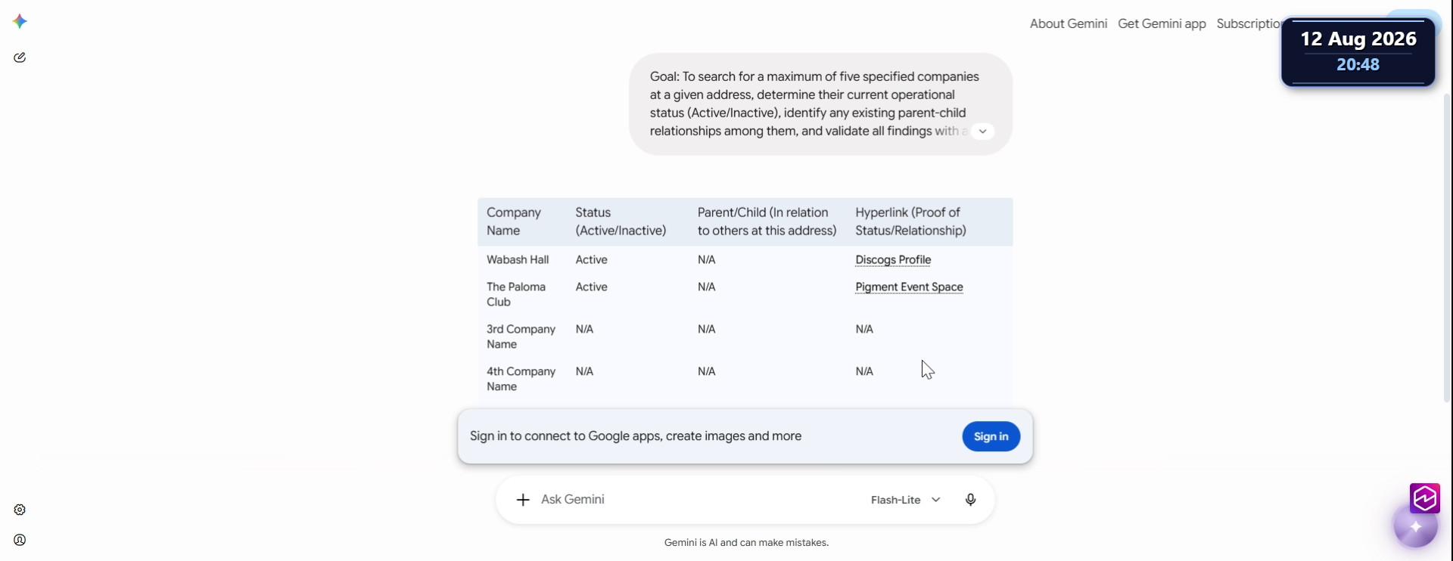The height and width of the screenshot is (561, 1453).
Task: Click the 'Company Name' column header
Action: point(514,222)
